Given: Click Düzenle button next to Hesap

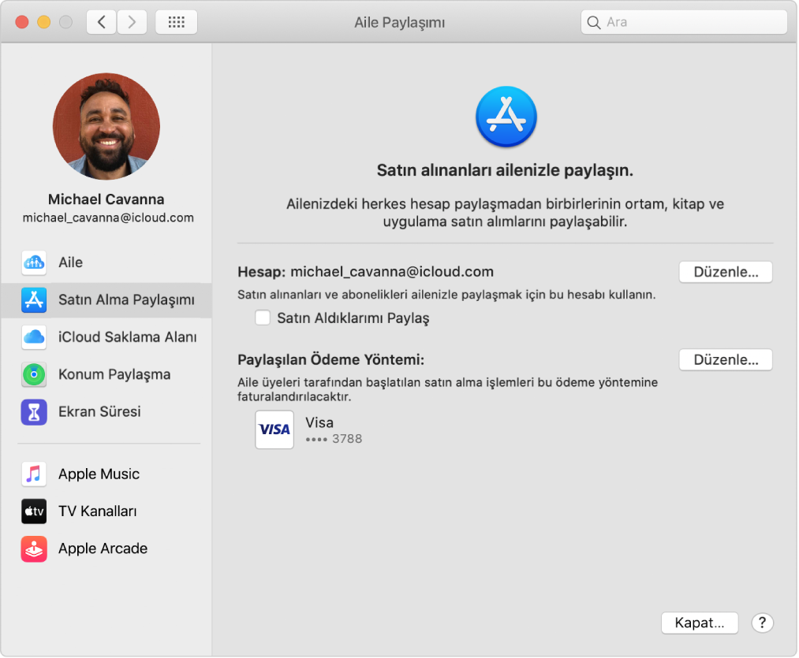Looking at the screenshot, I should coord(726,272).
